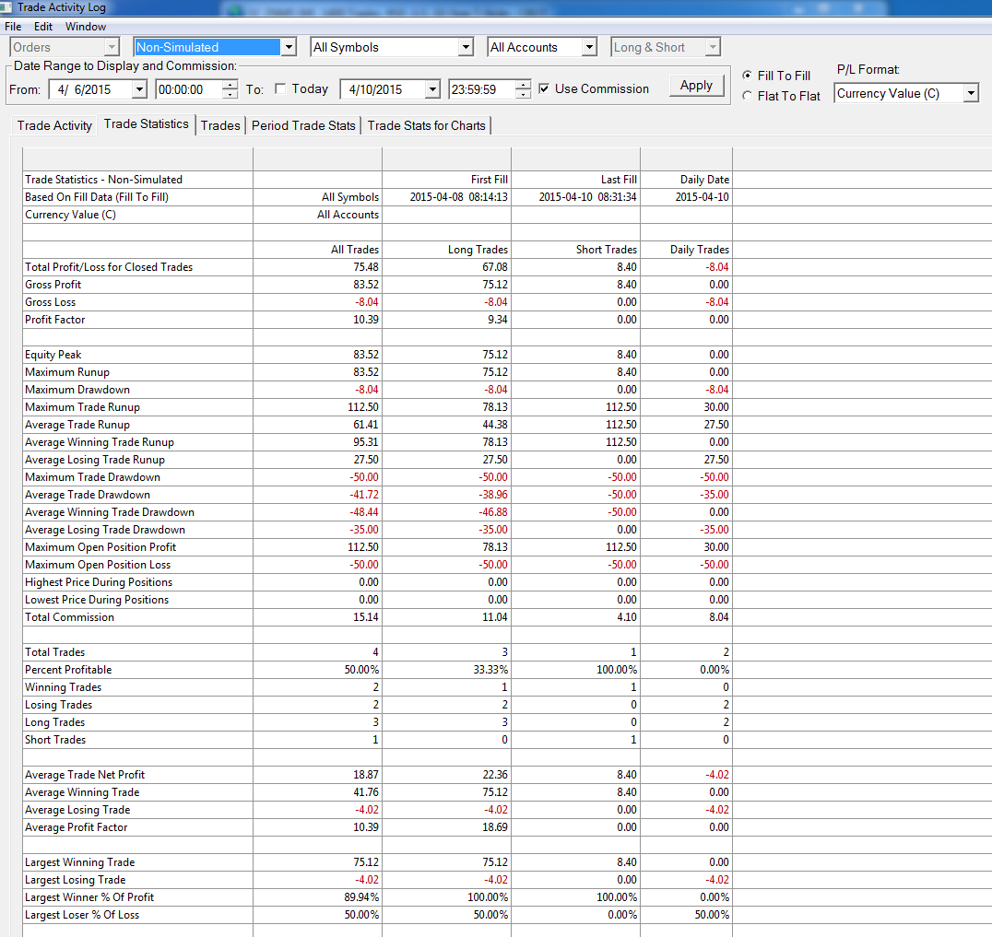Click the Trade Activity Log window icon

click(x=6, y=7)
